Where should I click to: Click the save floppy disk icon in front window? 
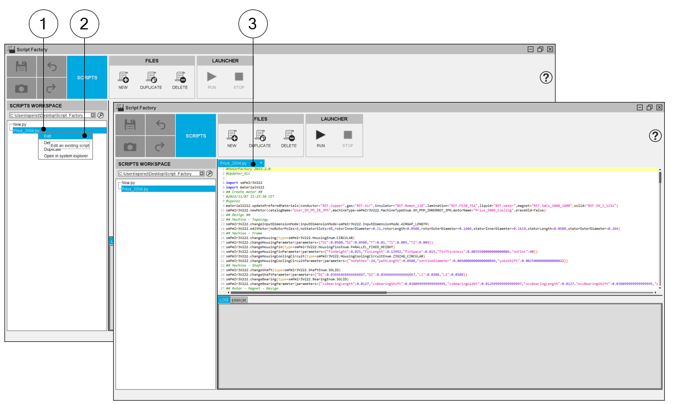(130, 125)
